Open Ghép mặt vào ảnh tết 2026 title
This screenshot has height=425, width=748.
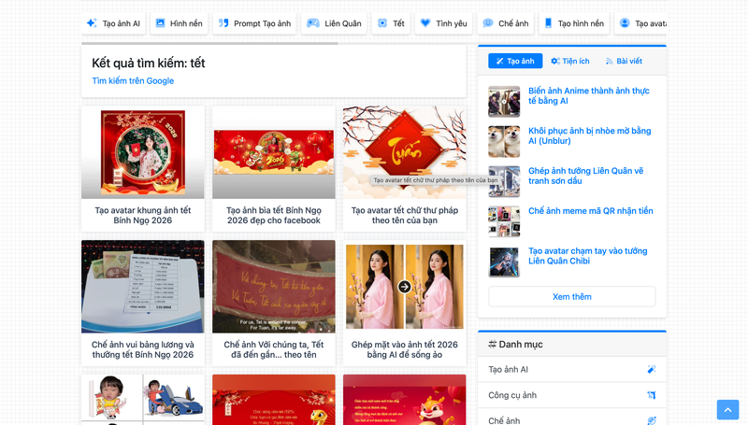point(405,349)
